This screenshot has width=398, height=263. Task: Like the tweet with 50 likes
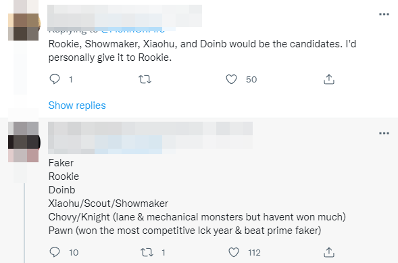coord(231,79)
